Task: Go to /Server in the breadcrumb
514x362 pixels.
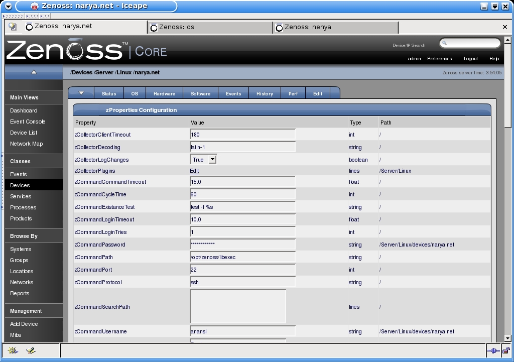Action: pyautogui.click(x=104, y=72)
